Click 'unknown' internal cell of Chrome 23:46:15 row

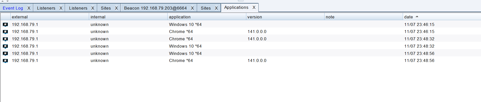coord(100,31)
